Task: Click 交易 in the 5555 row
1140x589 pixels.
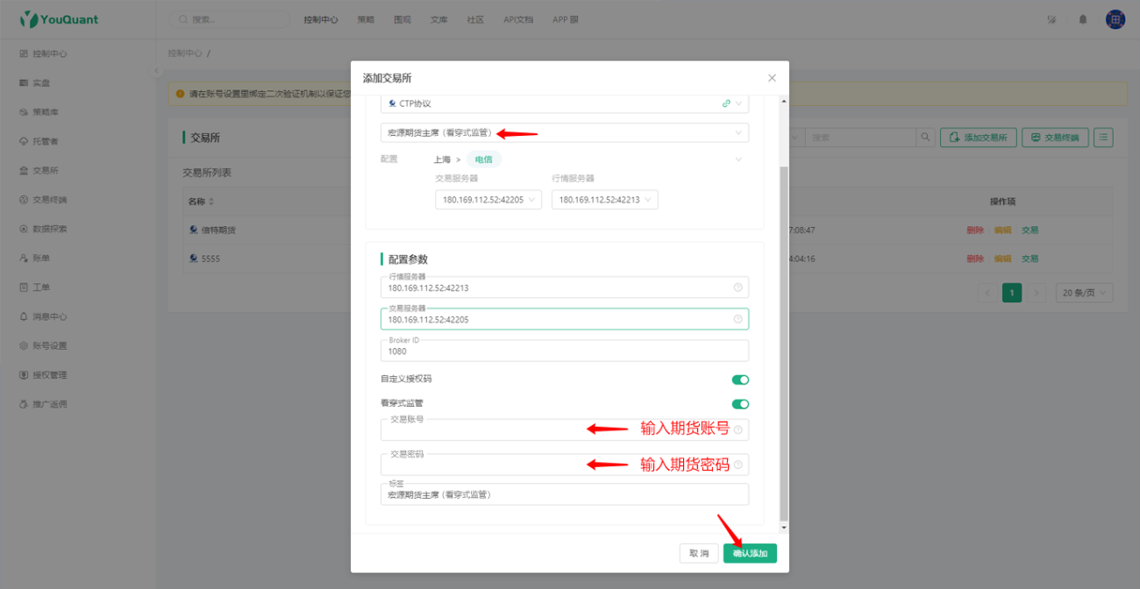Action: [x=1030, y=259]
